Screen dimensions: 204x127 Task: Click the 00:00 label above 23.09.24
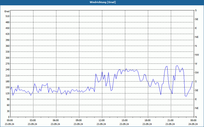click(9, 120)
